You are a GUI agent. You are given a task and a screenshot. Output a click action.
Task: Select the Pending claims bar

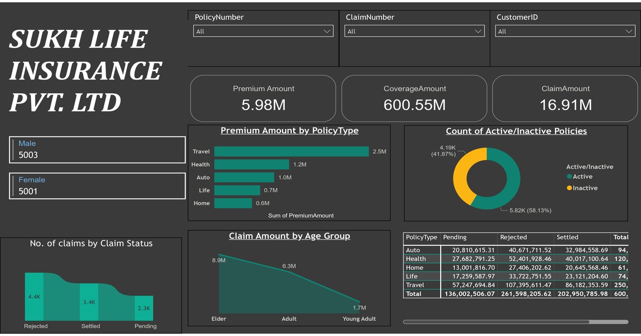point(144,308)
